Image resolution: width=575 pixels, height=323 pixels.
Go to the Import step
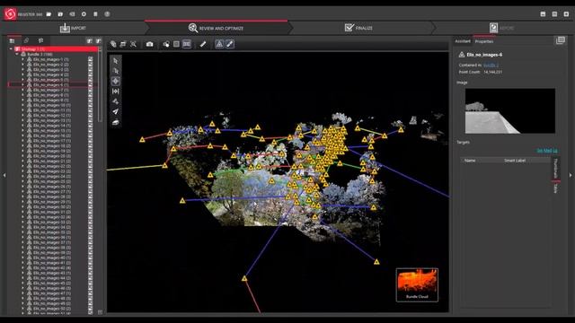point(73,28)
